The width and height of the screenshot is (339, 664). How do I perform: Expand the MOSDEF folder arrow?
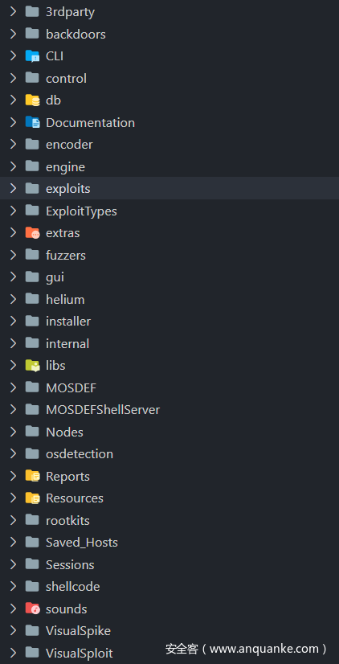13,387
